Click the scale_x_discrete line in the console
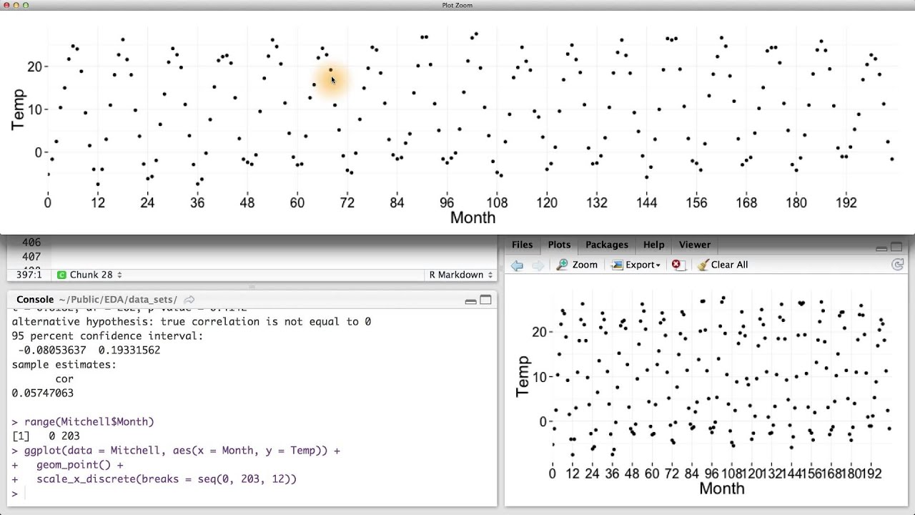 [167, 479]
